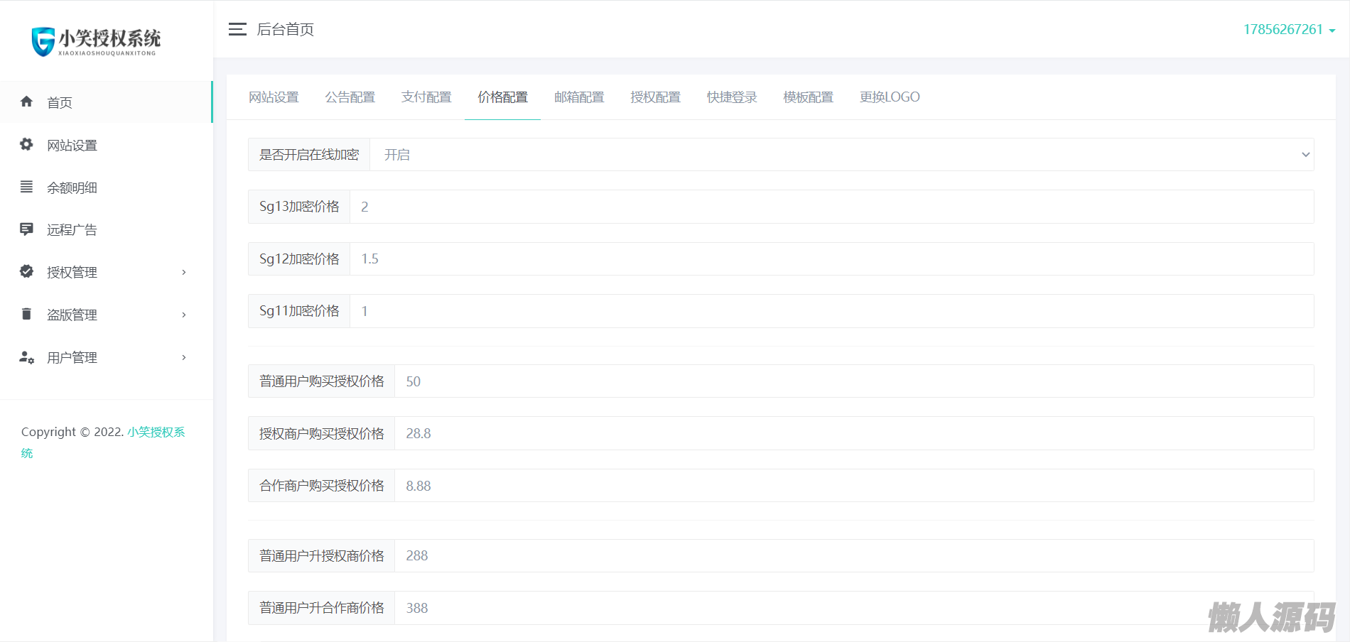Click the hamburger menu toggle icon
The width and height of the screenshot is (1350, 642).
click(237, 29)
